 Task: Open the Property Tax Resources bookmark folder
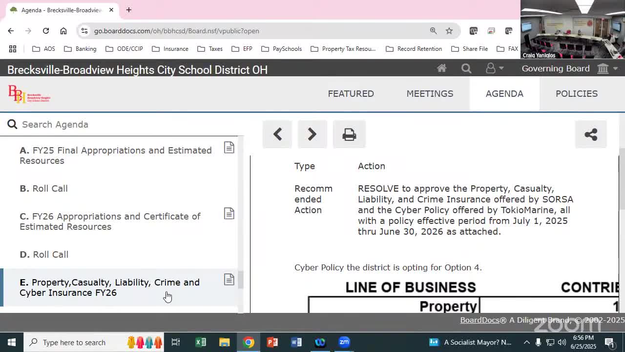pyautogui.click(x=343, y=49)
